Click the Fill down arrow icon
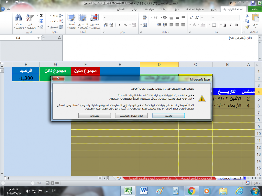Viewport: 262px width, 196px height. [x=41, y=21]
